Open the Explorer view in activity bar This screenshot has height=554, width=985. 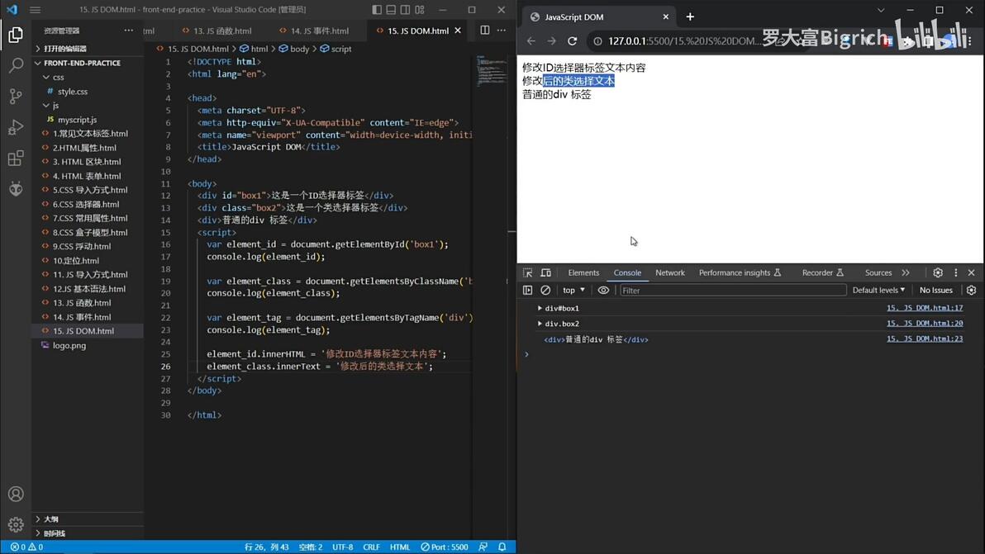(16, 35)
